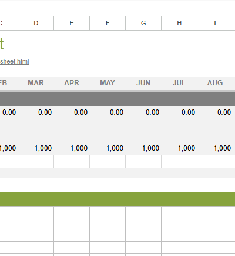Viewport: 235px width, 256px height.
Task: Click the JUL month heading
Action: (x=179, y=83)
